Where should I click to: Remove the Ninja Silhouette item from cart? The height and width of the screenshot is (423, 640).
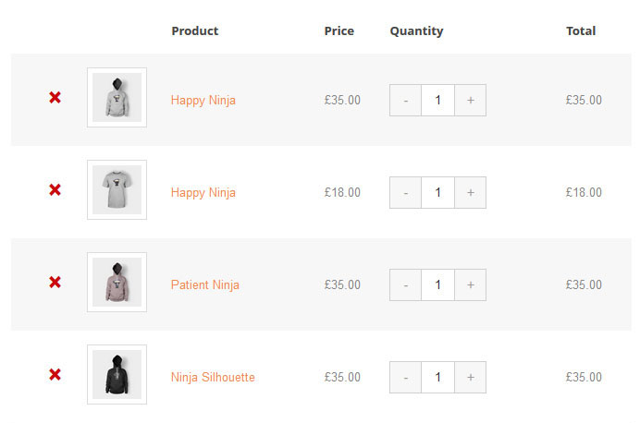click(x=55, y=374)
